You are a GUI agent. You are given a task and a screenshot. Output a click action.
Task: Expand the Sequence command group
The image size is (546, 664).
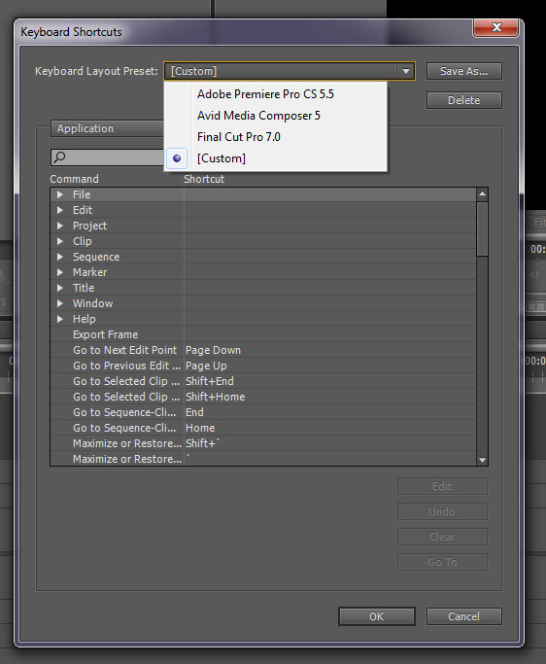tap(60, 257)
